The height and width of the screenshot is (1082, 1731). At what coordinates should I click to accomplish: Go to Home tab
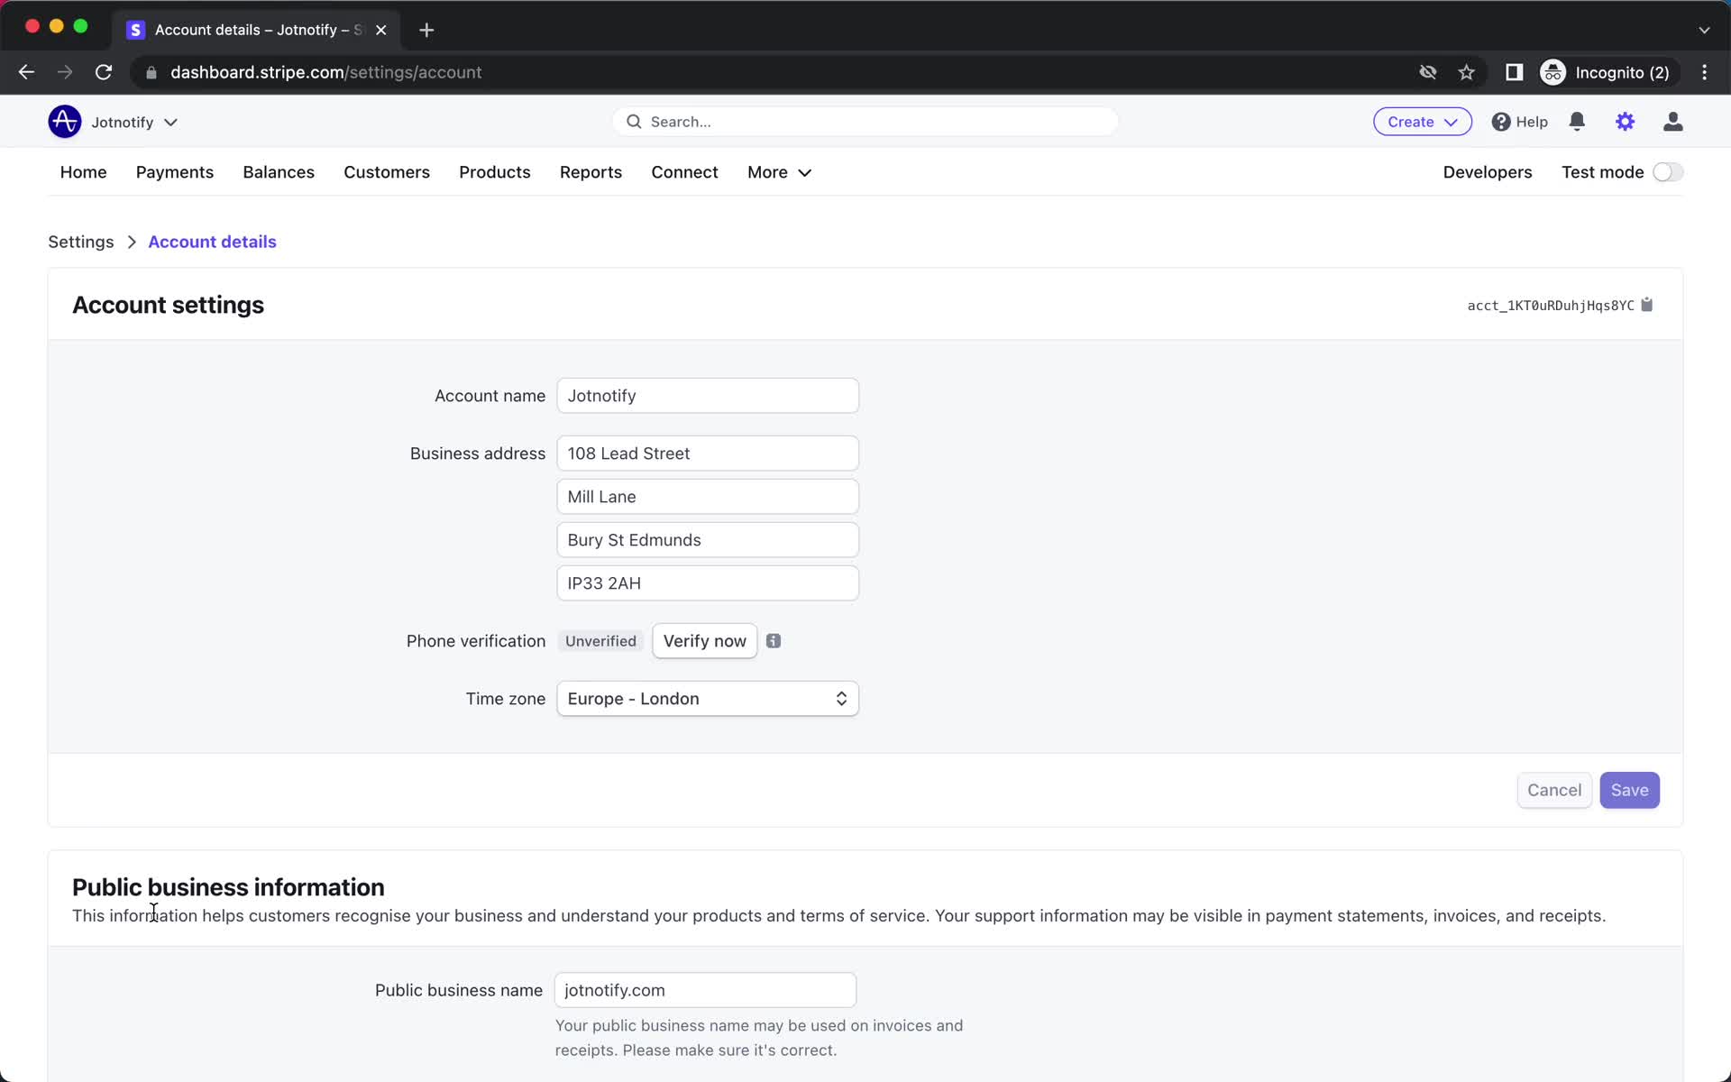click(x=83, y=172)
